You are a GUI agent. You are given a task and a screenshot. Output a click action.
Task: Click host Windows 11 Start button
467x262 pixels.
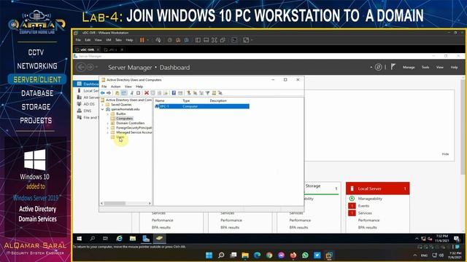[209, 255]
